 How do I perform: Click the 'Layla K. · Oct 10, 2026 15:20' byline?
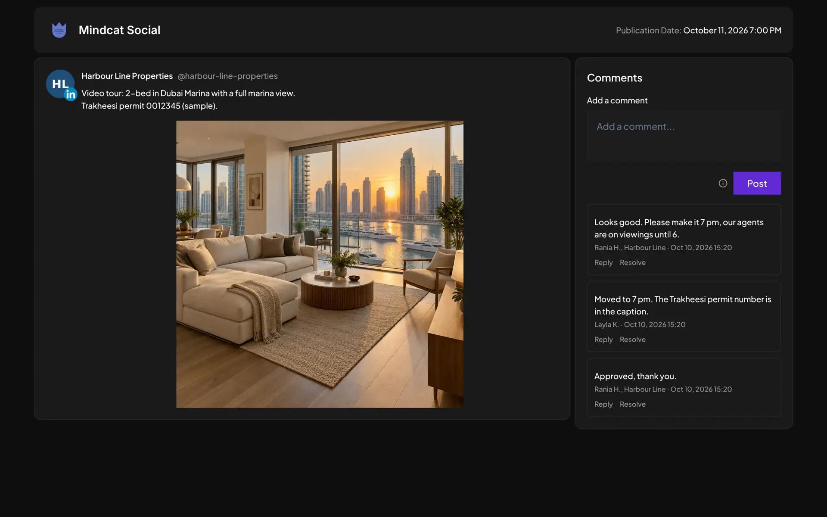pyautogui.click(x=640, y=324)
